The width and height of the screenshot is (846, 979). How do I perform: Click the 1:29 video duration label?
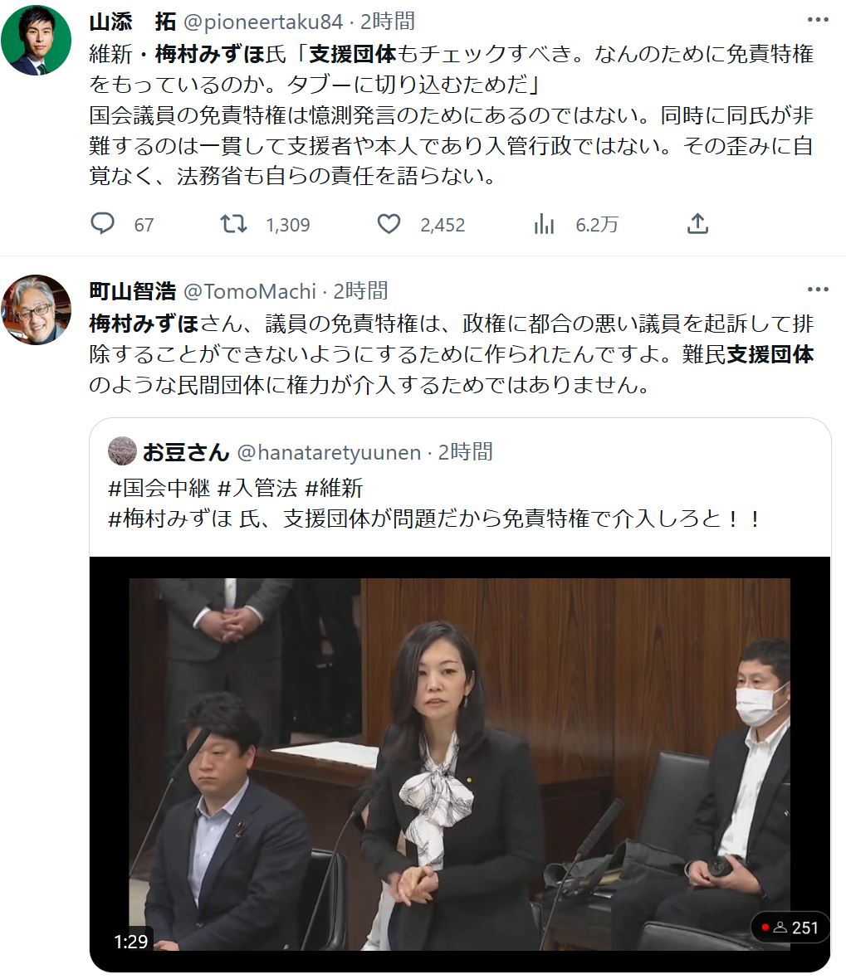pyautogui.click(x=131, y=941)
